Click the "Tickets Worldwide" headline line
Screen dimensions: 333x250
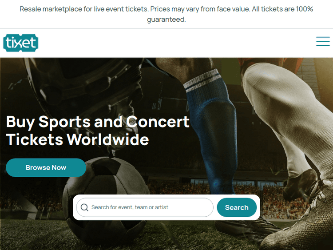point(77,139)
